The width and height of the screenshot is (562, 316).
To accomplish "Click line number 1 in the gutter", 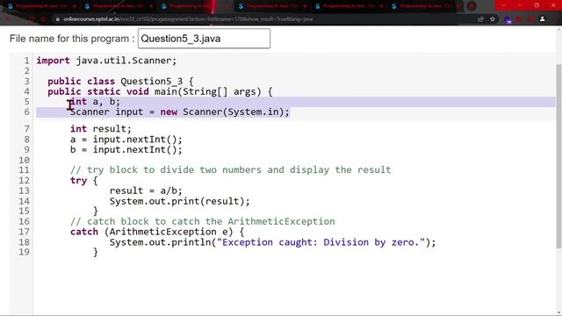I will (27, 61).
